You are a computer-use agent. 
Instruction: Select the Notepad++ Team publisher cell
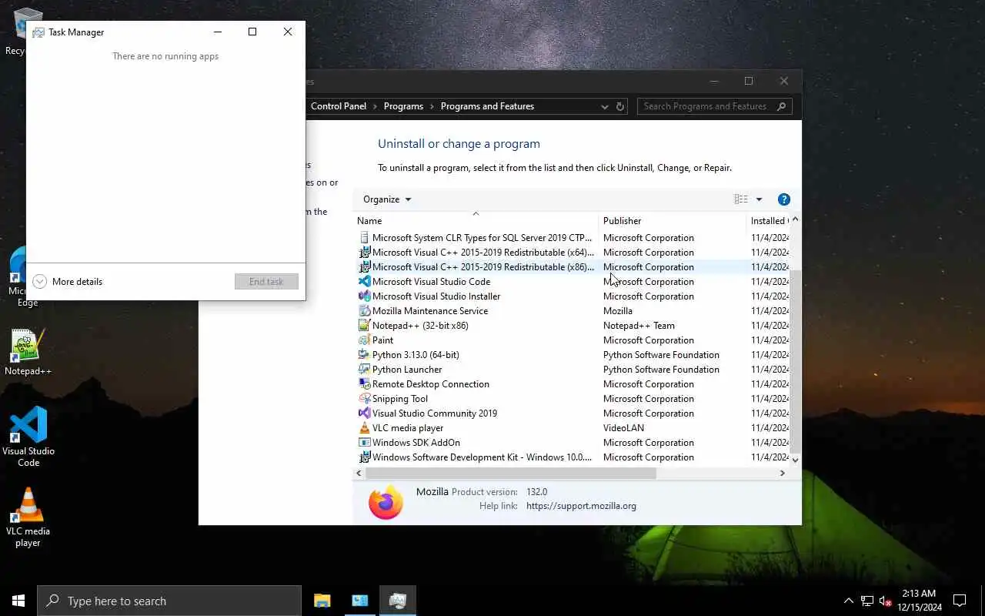coord(639,326)
